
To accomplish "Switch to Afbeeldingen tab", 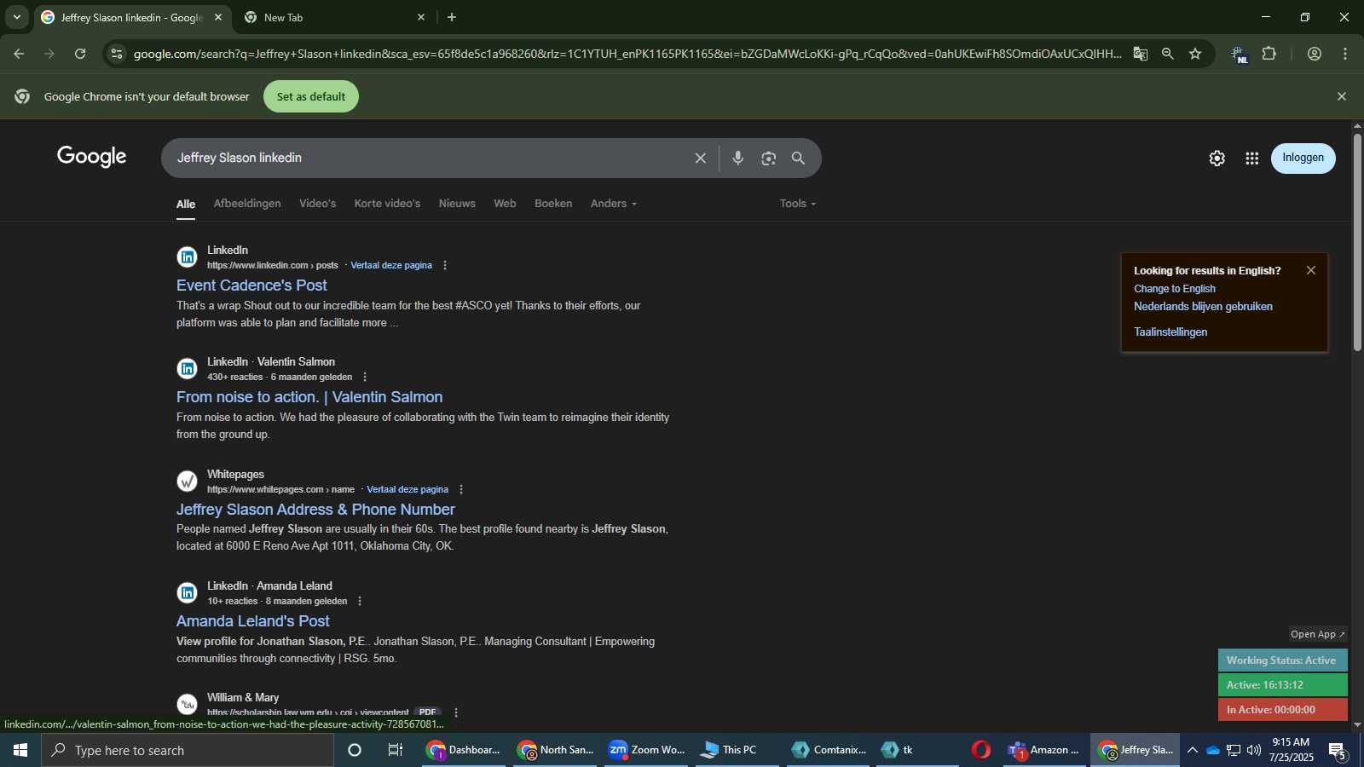I will [247, 204].
